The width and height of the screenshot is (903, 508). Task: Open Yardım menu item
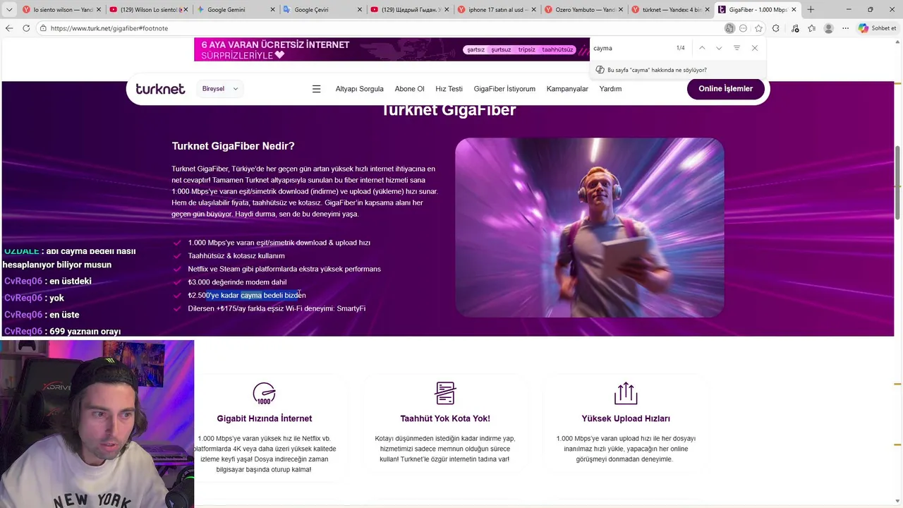(610, 89)
